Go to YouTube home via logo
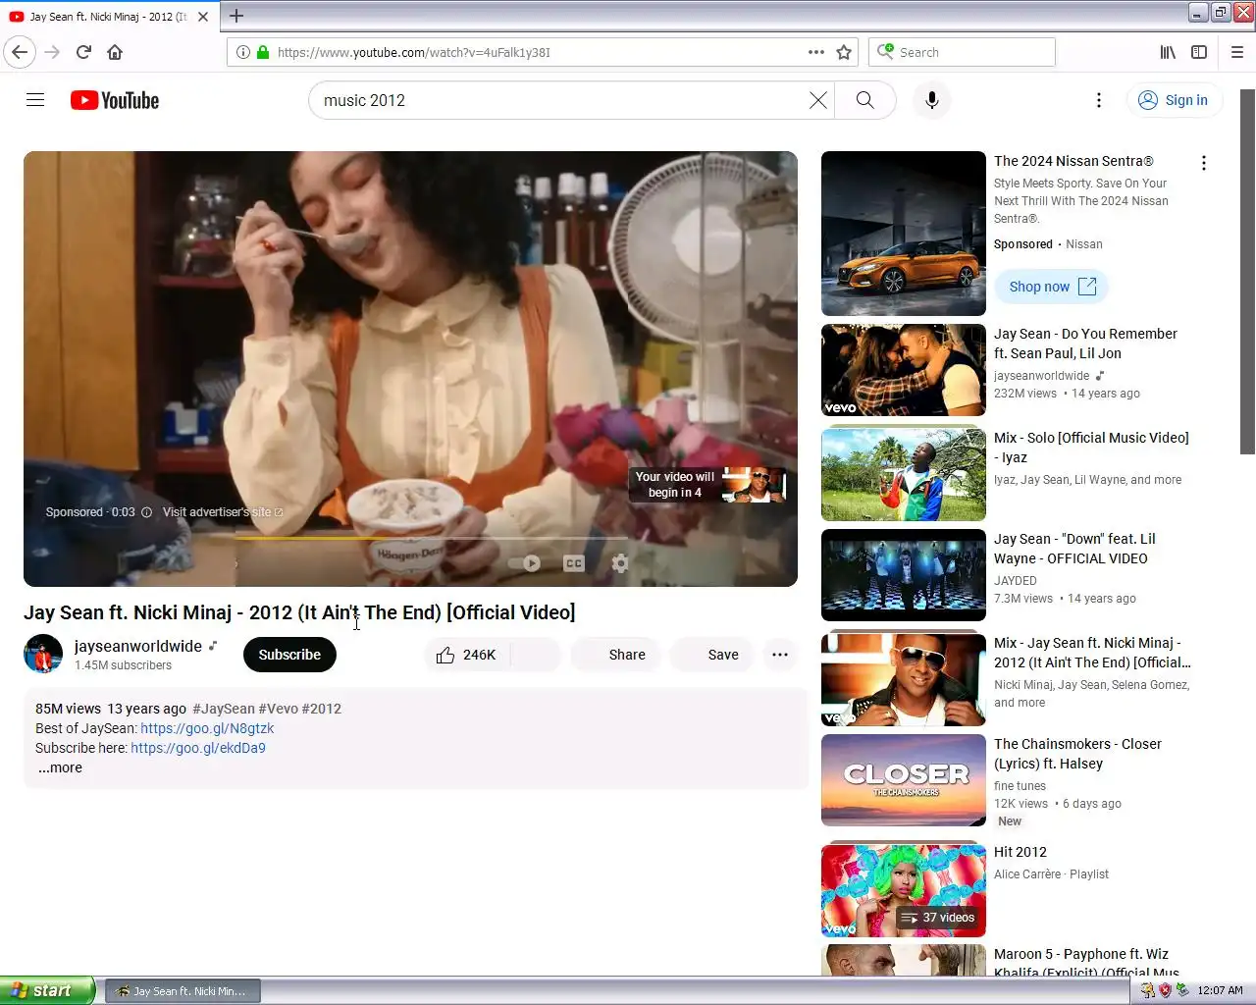 [x=115, y=100]
